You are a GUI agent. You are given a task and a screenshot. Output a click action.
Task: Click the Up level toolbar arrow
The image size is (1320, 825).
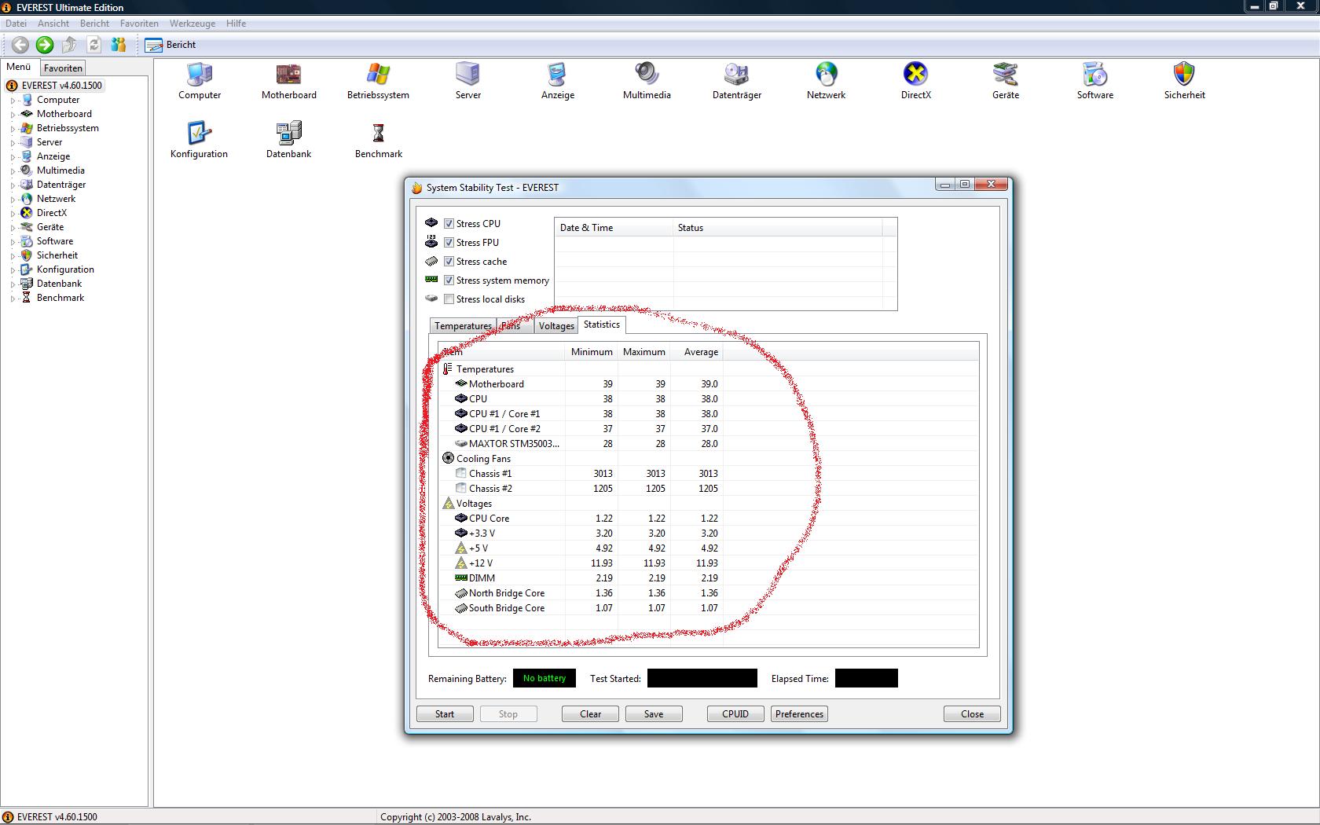(x=69, y=45)
